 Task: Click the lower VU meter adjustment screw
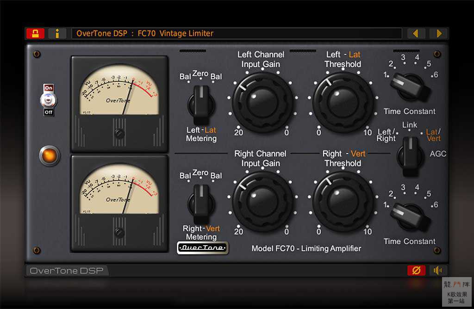point(119,232)
